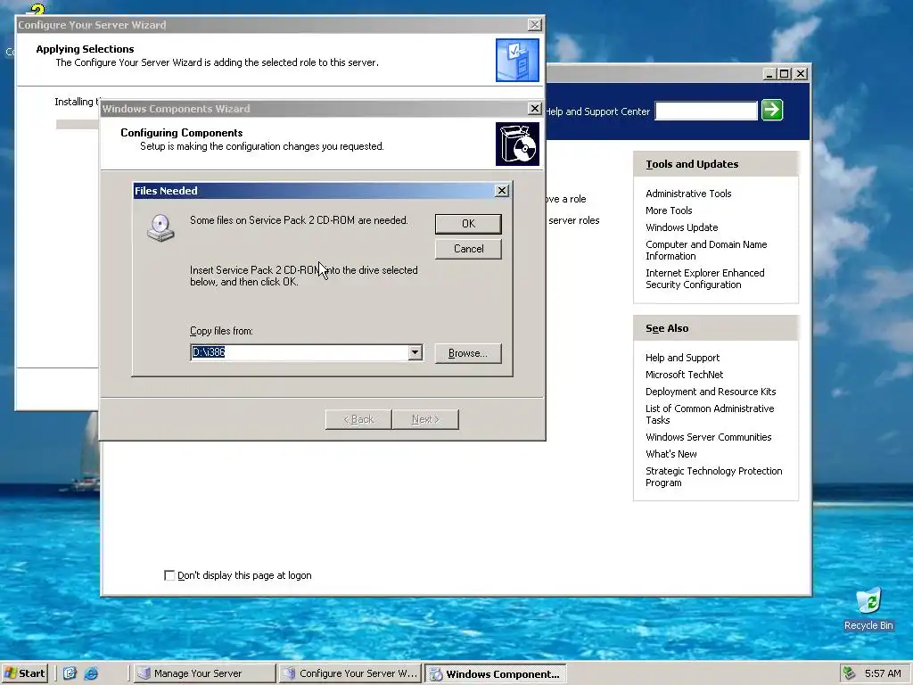913x685 pixels.
Task: Open the Start menu
Action: click(x=24, y=673)
